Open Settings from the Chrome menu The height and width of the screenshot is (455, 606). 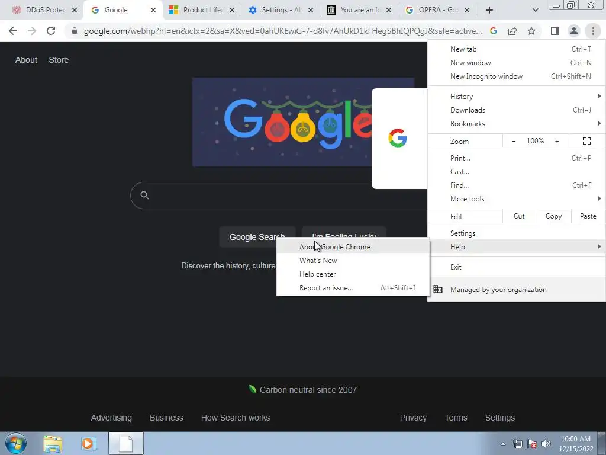[x=517, y=233]
